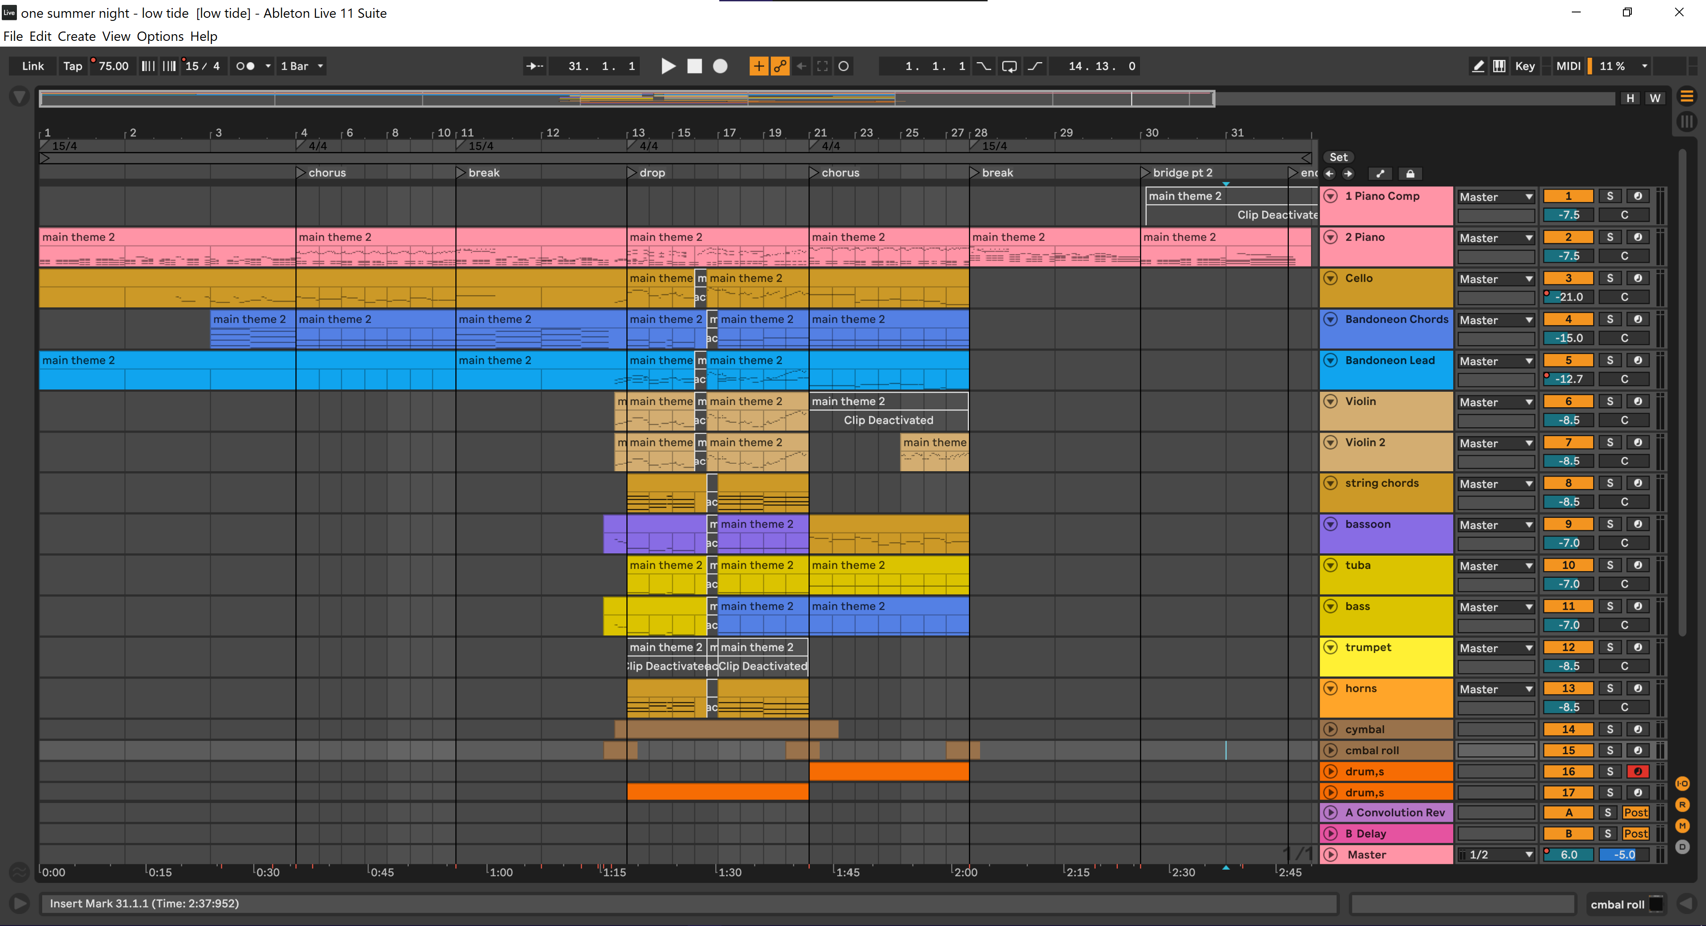Click the Stop button in transport
This screenshot has height=926, width=1706.
(x=694, y=66)
